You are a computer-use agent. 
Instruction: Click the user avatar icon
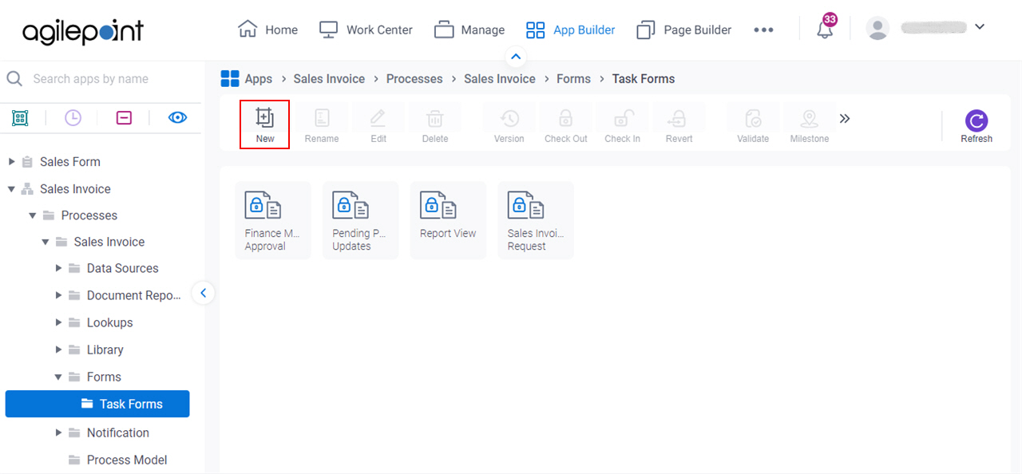click(x=877, y=29)
